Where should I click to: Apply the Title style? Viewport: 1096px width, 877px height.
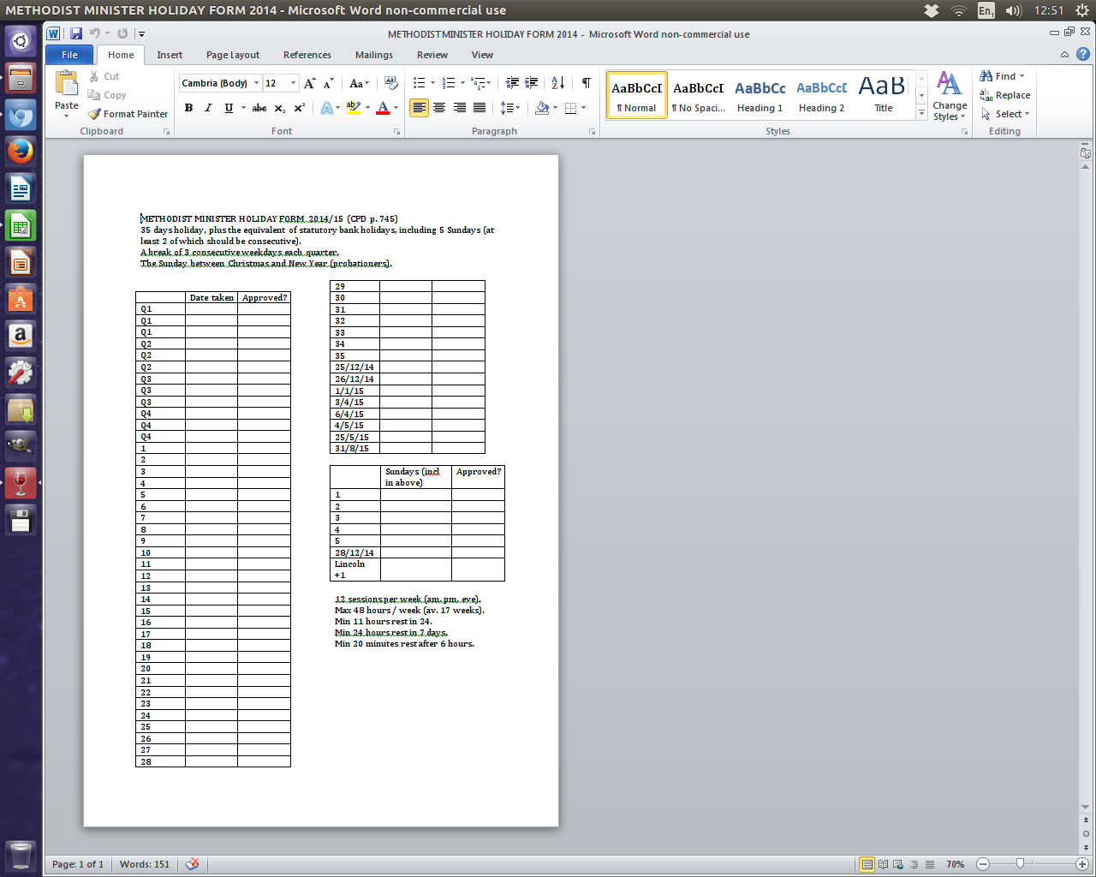click(x=884, y=95)
